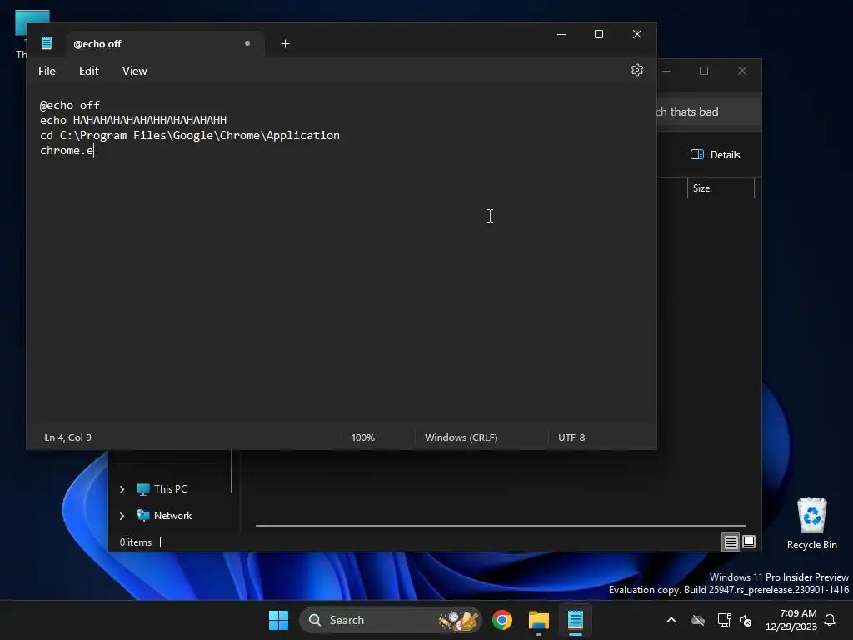The image size is (853, 640).
Task: Switch Explorer to details list view
Action: pos(731,542)
